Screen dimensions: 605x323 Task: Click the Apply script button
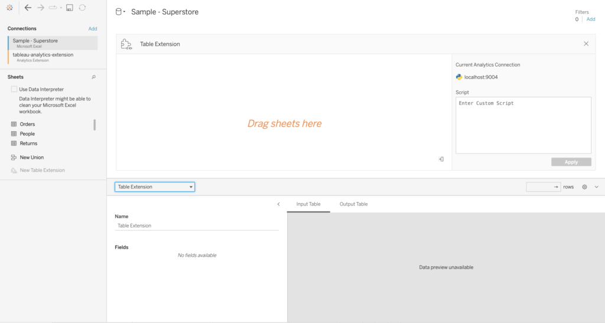(571, 162)
